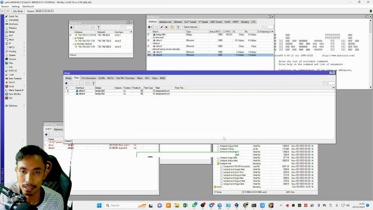This screenshot has height=210, width=373.
Task: Open the Dashboard menu
Action: pos(28,6)
